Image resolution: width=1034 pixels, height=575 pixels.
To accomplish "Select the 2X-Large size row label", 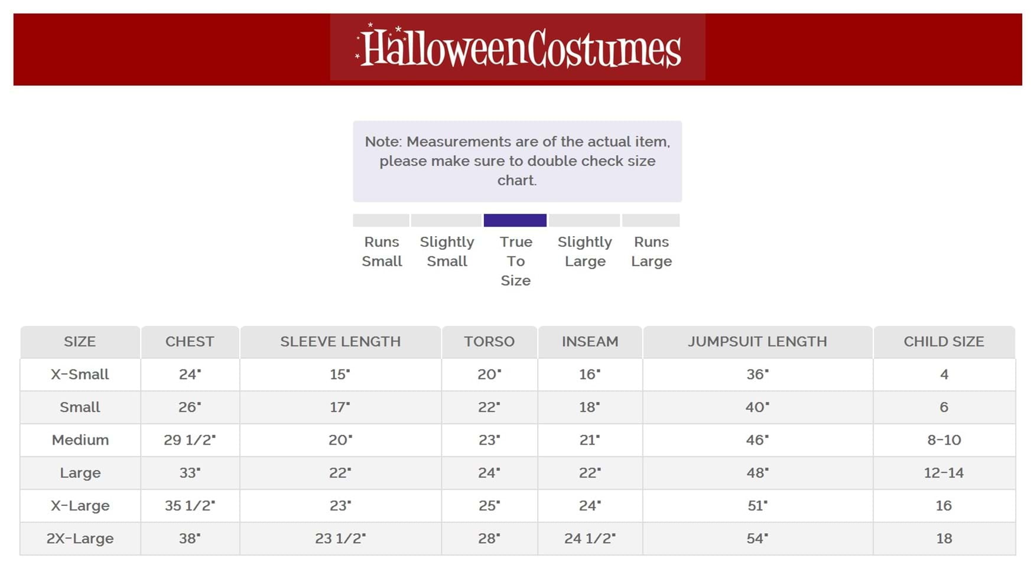I will point(80,538).
